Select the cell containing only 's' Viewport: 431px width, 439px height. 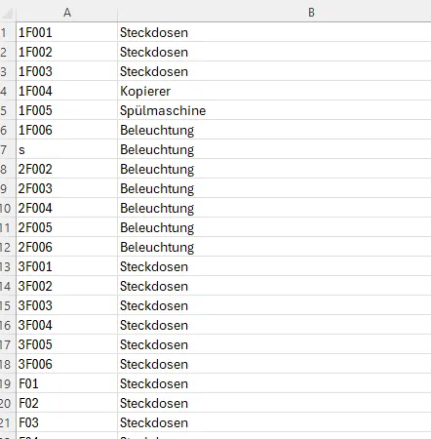click(x=66, y=149)
